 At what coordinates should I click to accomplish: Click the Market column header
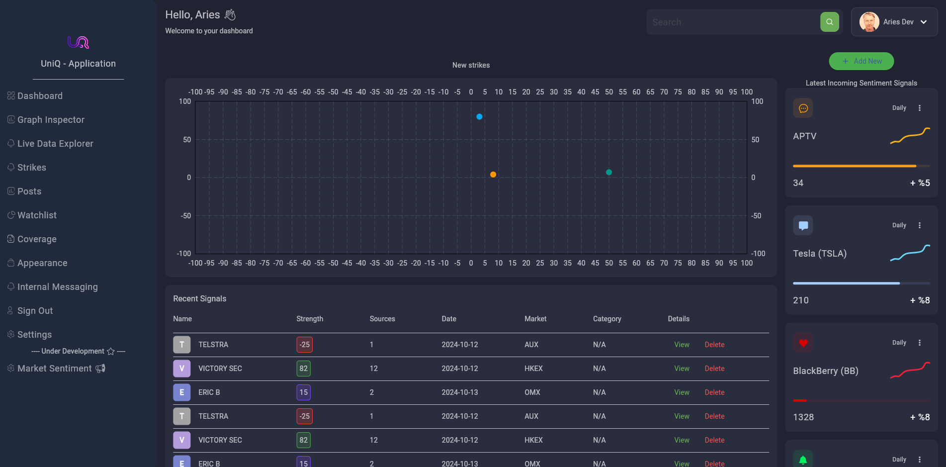tap(535, 319)
